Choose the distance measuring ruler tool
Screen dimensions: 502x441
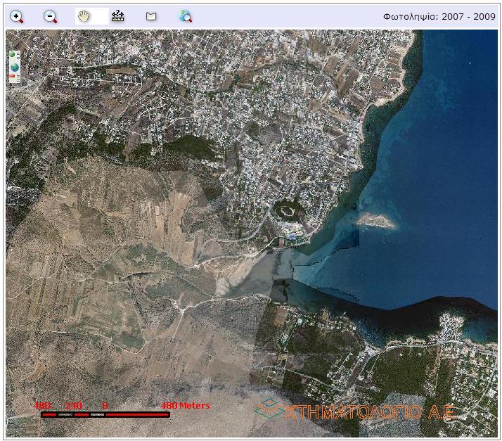click(118, 16)
